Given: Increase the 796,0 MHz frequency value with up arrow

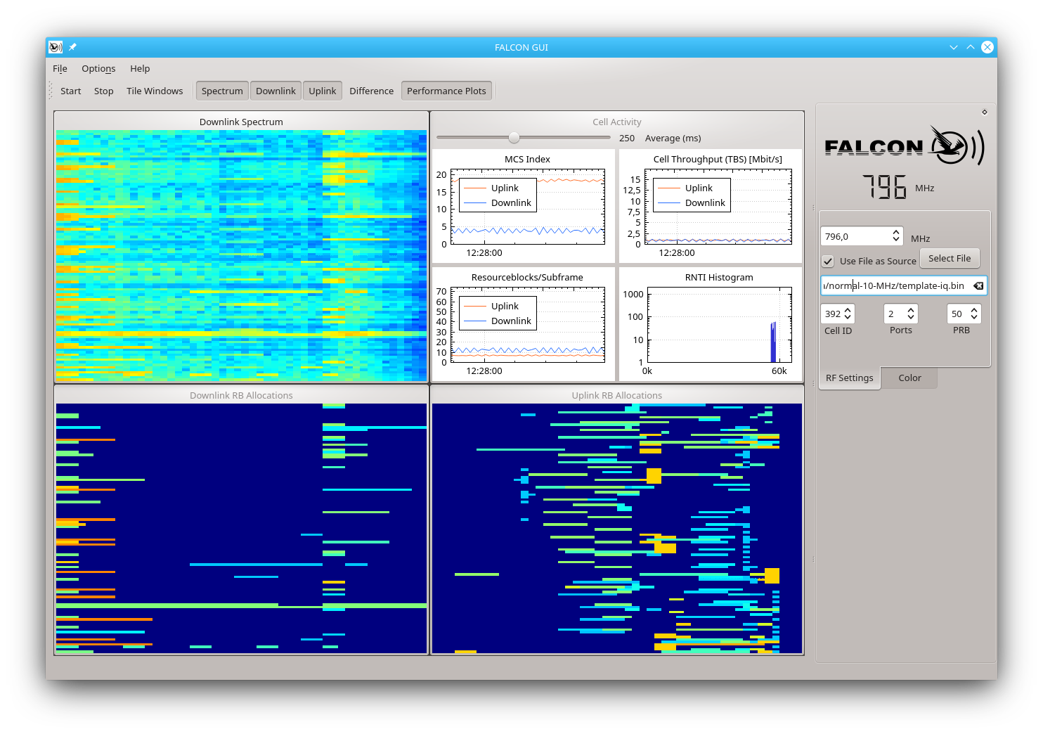Looking at the screenshot, I should (896, 232).
